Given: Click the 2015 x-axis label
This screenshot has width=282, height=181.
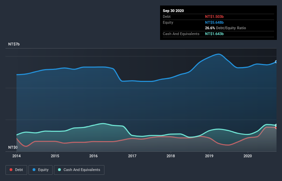Looking at the screenshot, I should click(55, 156).
